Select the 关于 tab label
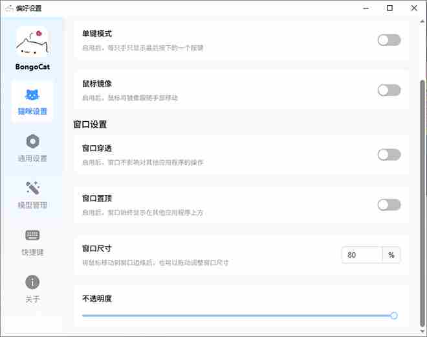Viewport: 427px width, 337px height. pyautogui.click(x=32, y=299)
